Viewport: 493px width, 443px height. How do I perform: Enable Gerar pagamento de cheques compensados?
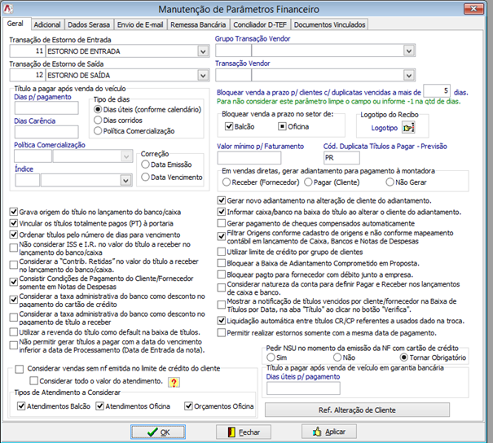pyautogui.click(x=222, y=223)
